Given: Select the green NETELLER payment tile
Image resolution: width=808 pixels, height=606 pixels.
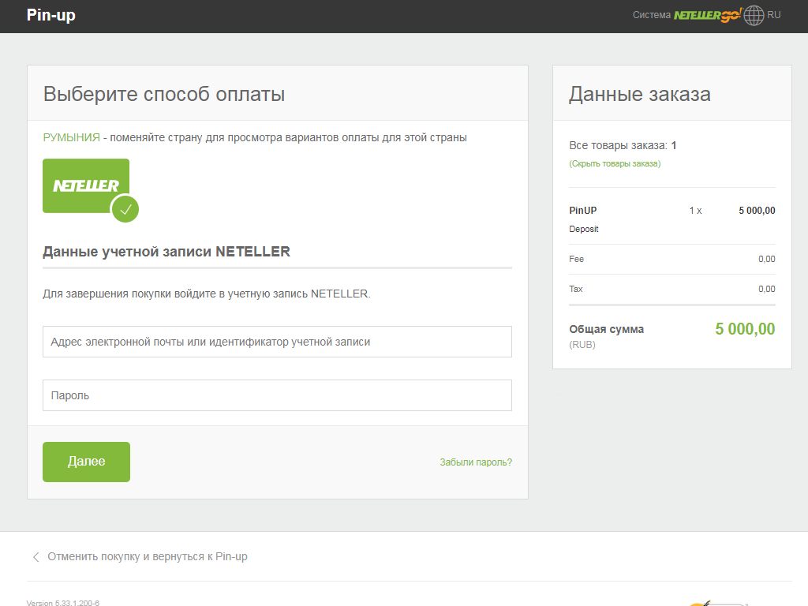Looking at the screenshot, I should pyautogui.click(x=85, y=185).
